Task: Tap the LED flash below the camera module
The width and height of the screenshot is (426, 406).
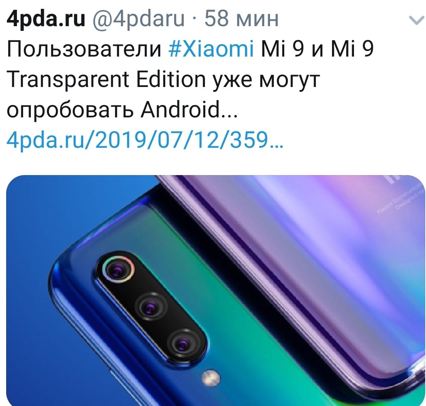Action: pyautogui.click(x=211, y=378)
